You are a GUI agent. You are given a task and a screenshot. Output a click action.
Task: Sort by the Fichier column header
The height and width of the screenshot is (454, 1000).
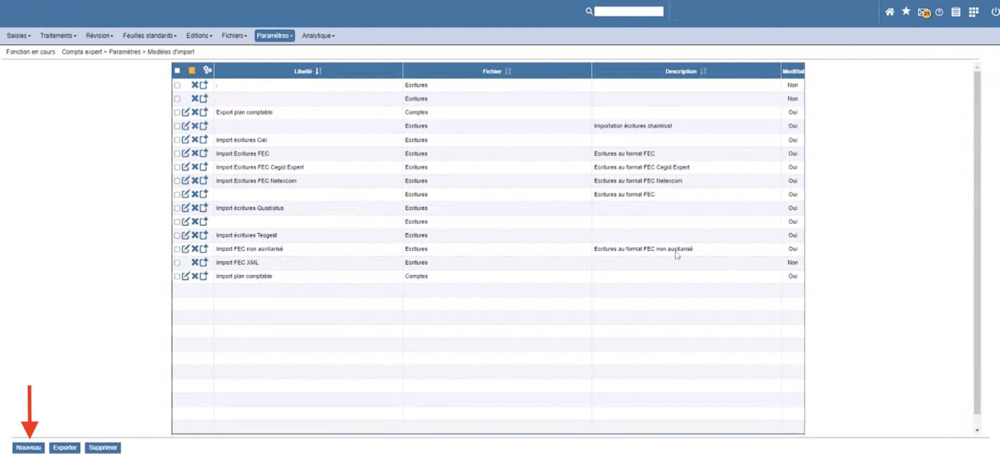click(497, 71)
